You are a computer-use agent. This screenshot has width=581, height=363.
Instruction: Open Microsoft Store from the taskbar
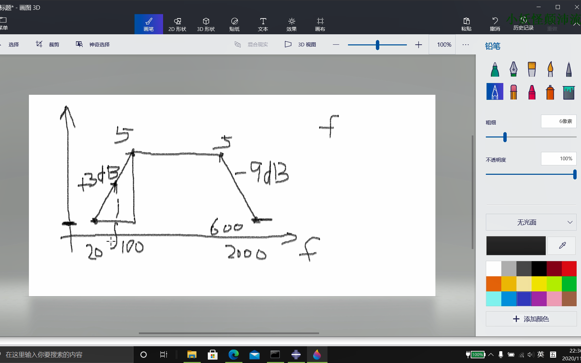(212, 355)
